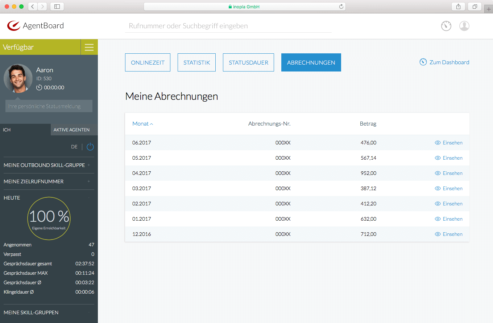Click the Abrechnungs-Nr. column header
Image resolution: width=493 pixels, height=323 pixels.
click(269, 124)
